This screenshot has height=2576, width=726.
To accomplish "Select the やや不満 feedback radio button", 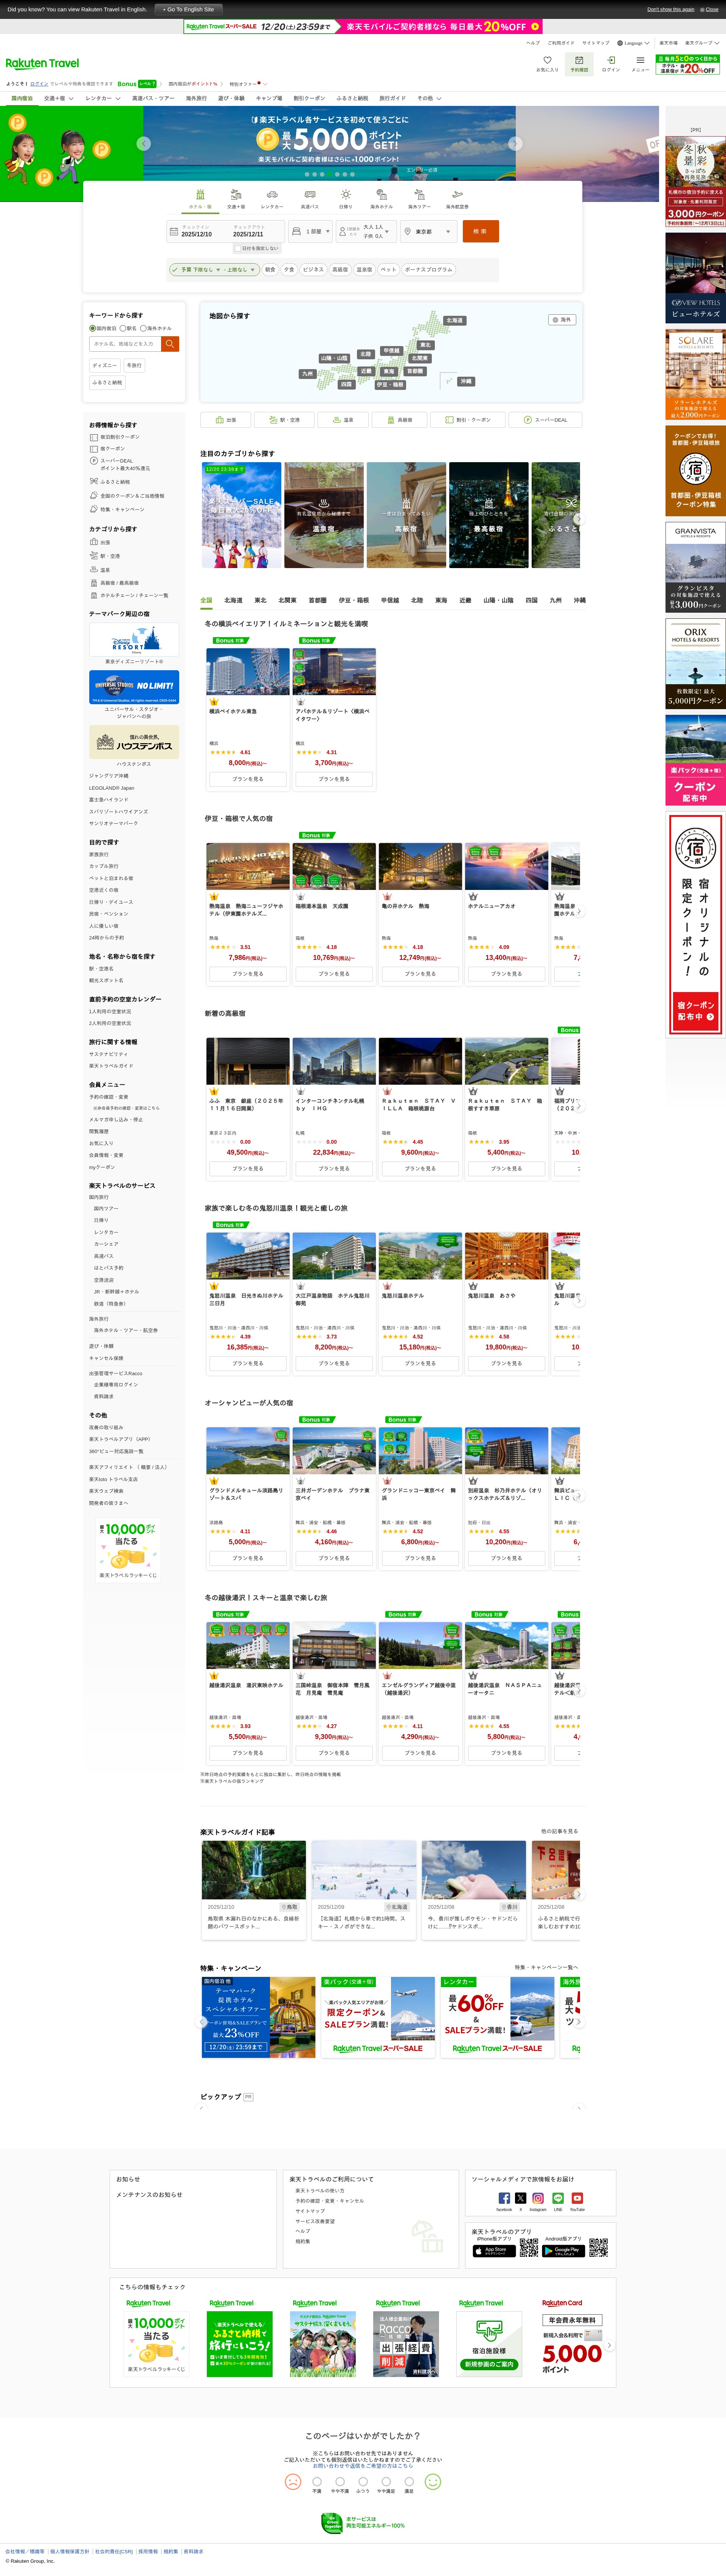I will click(x=340, y=2481).
